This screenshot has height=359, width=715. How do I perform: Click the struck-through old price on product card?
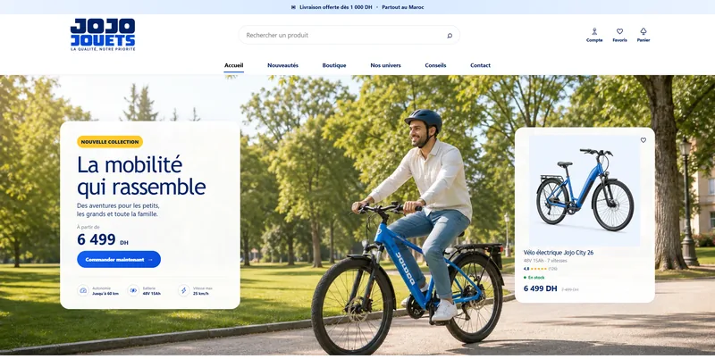pos(569,289)
